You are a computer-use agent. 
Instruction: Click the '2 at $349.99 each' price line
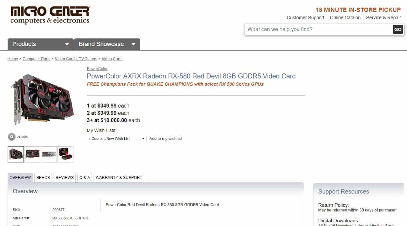[108, 113]
